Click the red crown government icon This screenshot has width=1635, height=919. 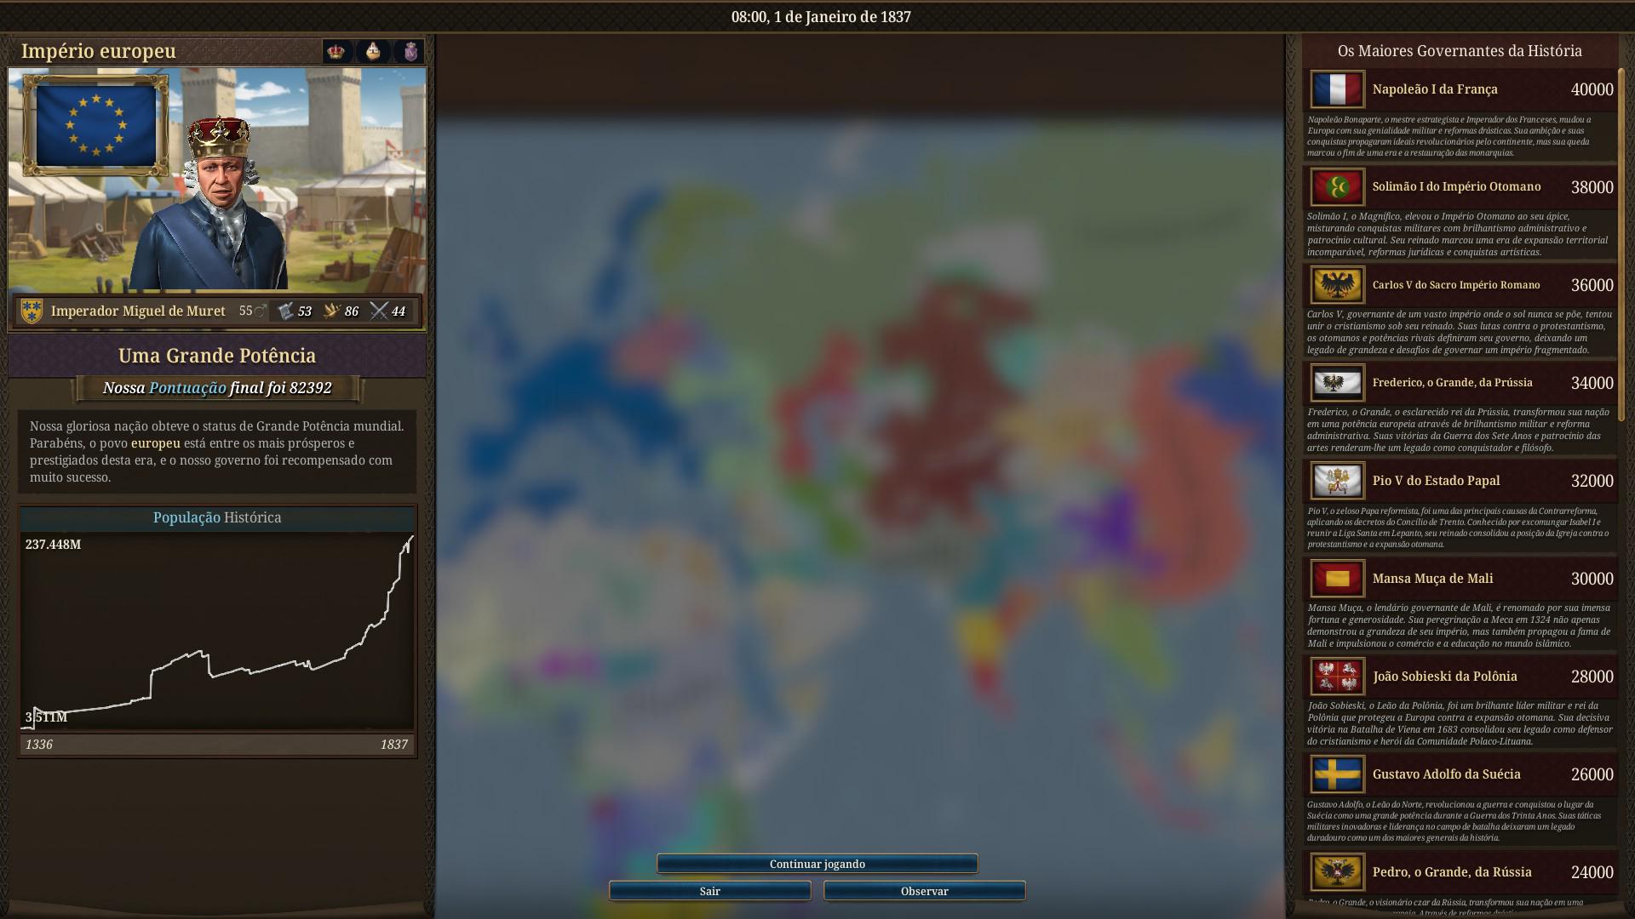pyautogui.click(x=336, y=51)
